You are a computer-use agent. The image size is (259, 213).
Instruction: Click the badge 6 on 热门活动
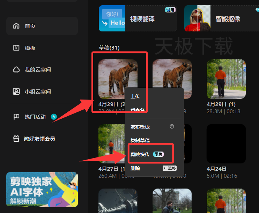54,117
